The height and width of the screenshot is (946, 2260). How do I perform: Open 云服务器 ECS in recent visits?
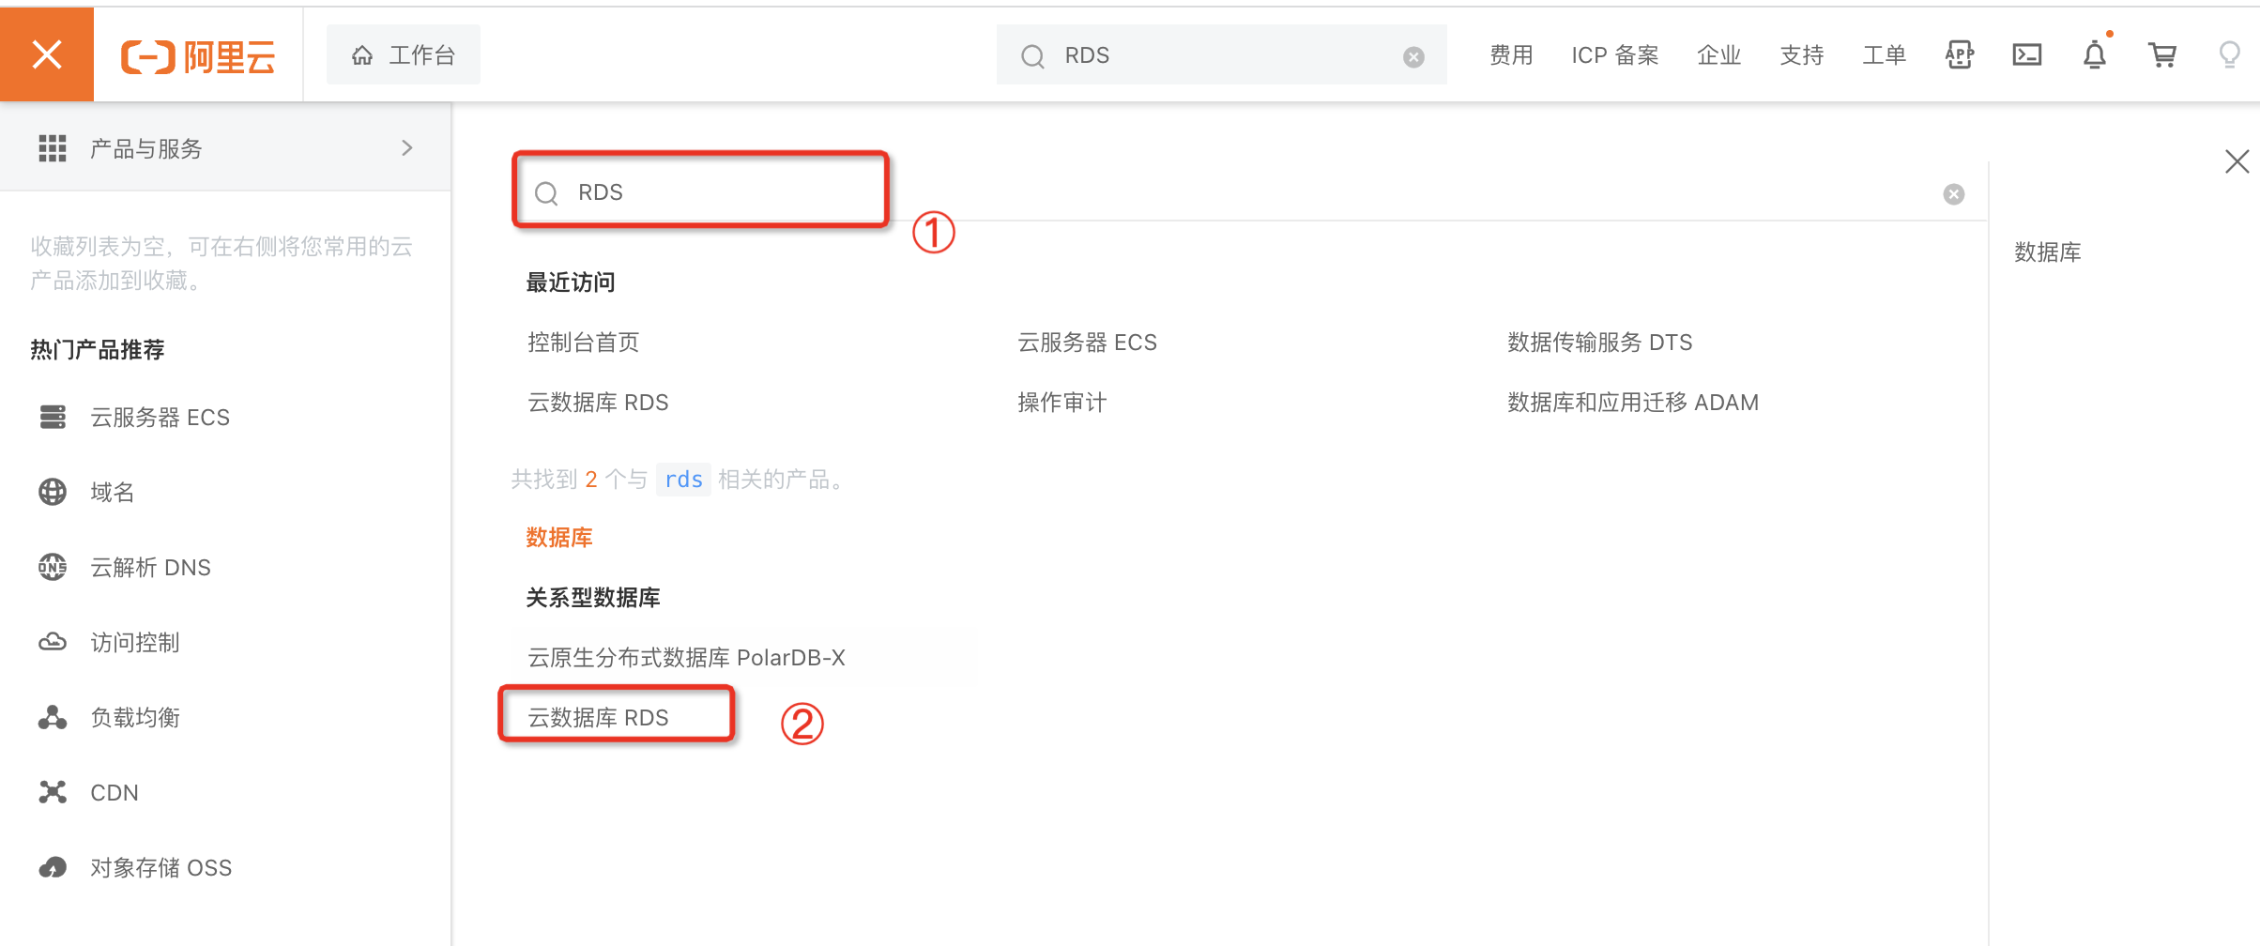[x=1087, y=343]
